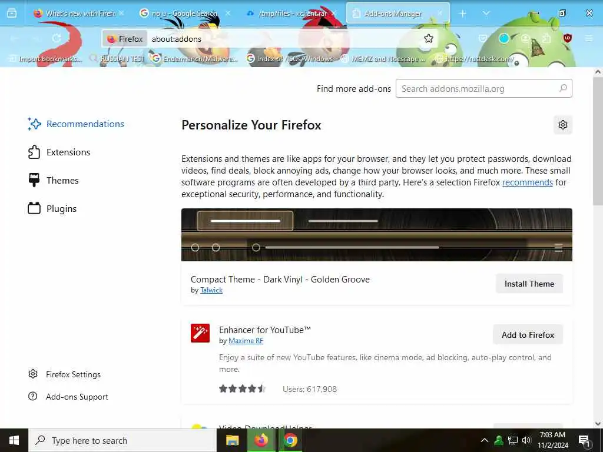Open https://rustdesk.com/ bookmark
The image size is (603, 452).
click(475, 59)
